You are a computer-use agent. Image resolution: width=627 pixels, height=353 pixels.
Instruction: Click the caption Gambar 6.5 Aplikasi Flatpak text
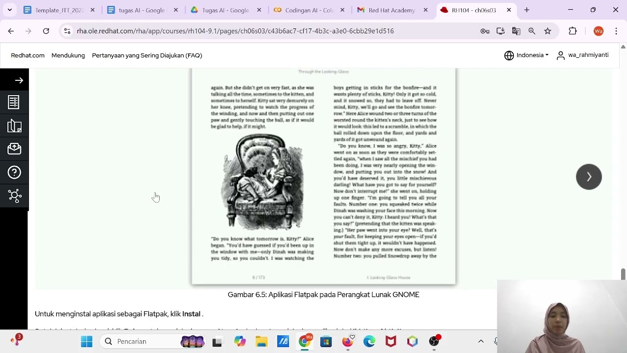click(x=323, y=295)
